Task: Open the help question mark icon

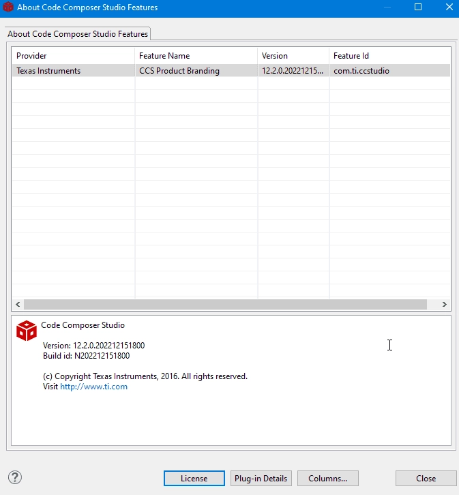Action: (15, 477)
